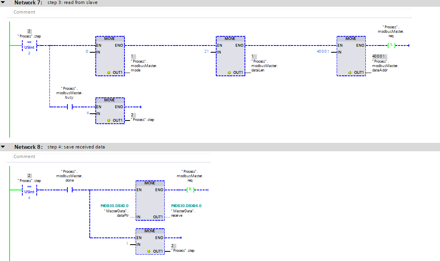Click the P#DB30.DBX0.0 address label
Image resolution: width=440 pixels, height=261 pixels.
(x=114, y=206)
